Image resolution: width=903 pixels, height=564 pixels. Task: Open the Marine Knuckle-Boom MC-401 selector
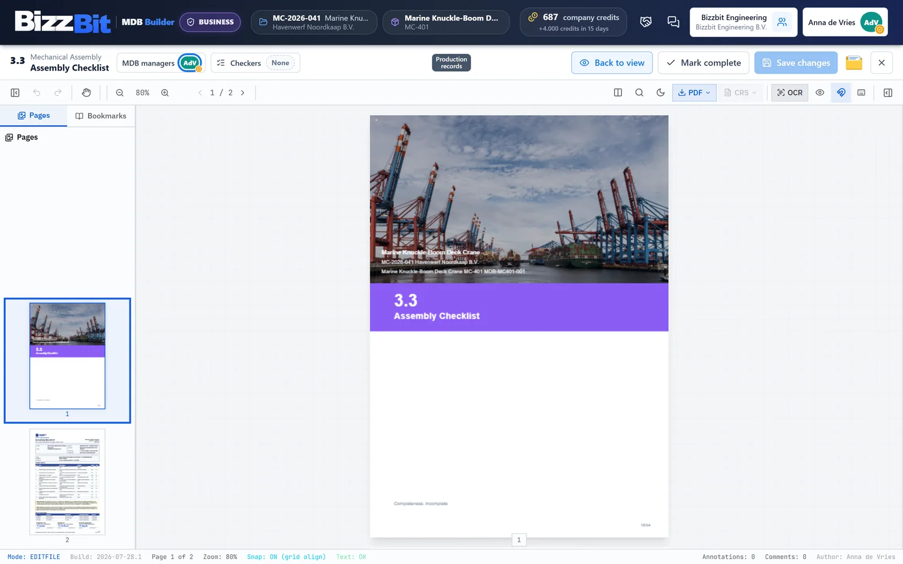click(446, 22)
